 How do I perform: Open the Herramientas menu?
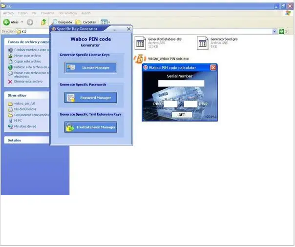click(x=68, y=13)
